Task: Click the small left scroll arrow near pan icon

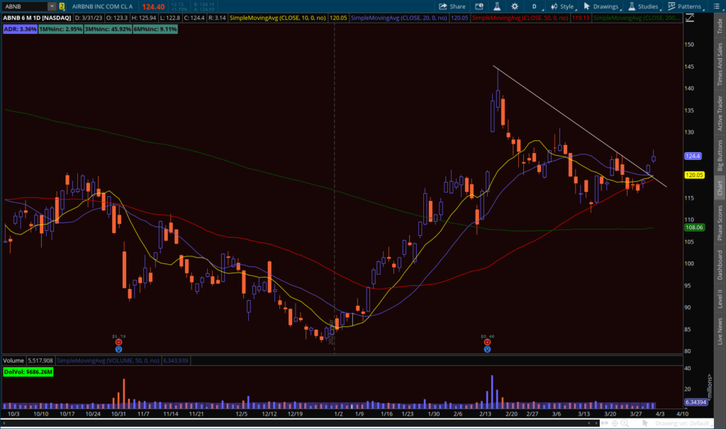Action: [589, 423]
